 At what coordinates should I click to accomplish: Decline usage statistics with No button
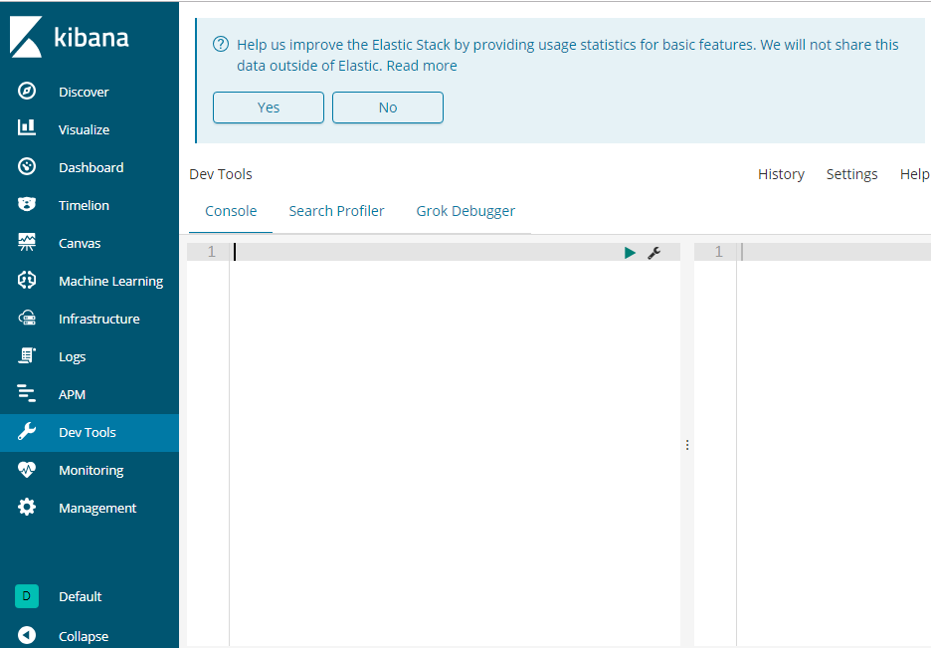[388, 108]
